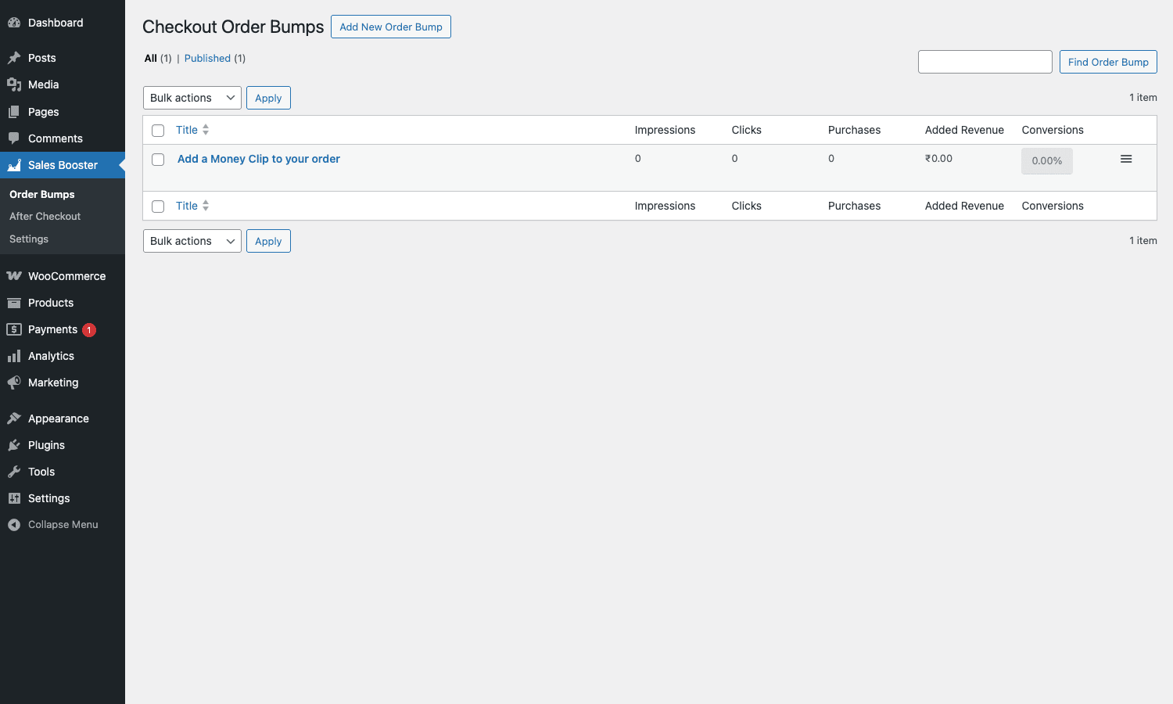Image resolution: width=1173 pixels, height=704 pixels.
Task: Click the Posts pushpin icon
Action: tap(14, 58)
